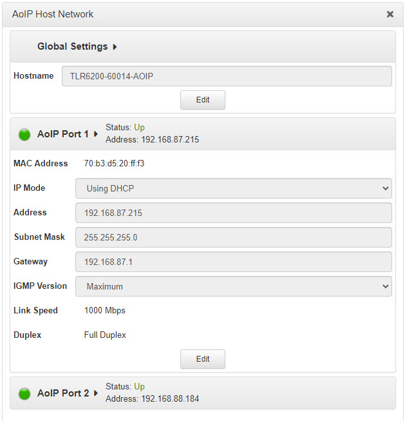
Task: Click the MAC Address value 70:b3:d5:20:ff:f3
Action: pos(114,164)
